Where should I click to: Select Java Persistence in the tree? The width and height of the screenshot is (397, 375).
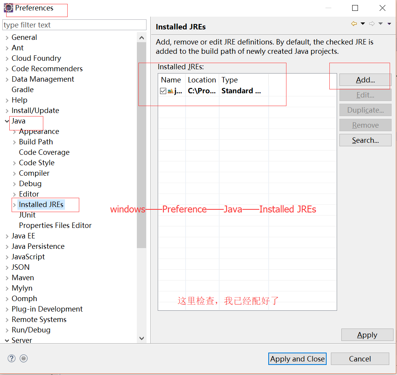coord(38,246)
